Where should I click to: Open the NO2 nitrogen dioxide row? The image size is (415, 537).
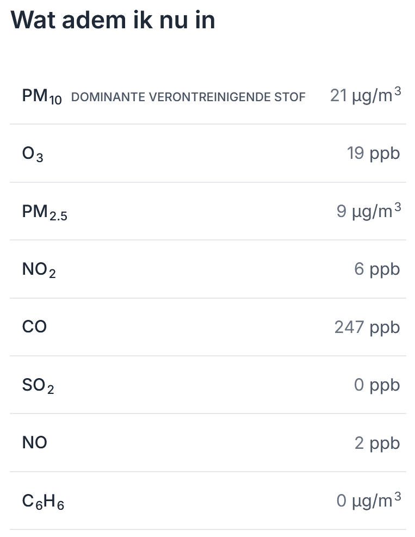[x=208, y=269]
